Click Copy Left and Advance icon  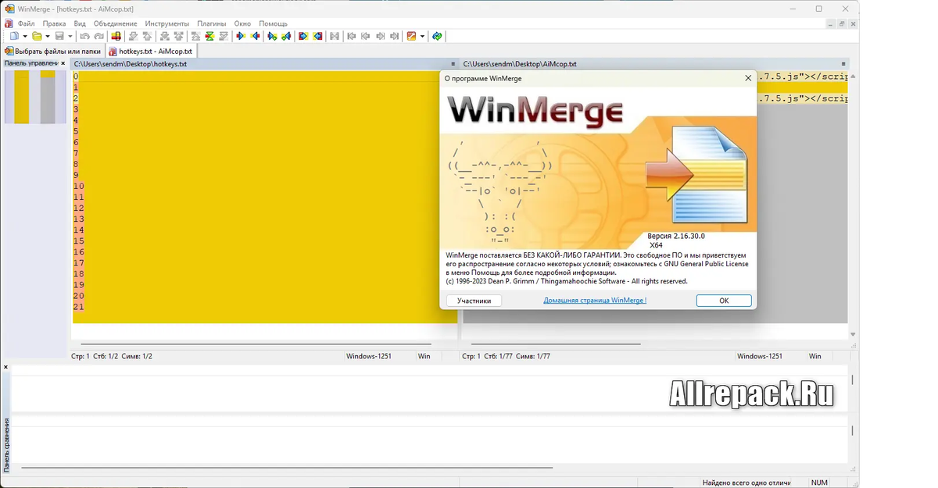[286, 36]
